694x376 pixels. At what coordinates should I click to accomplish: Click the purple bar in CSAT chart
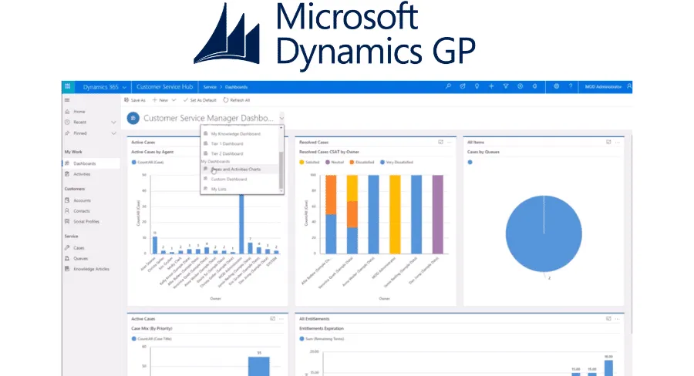pos(437,214)
